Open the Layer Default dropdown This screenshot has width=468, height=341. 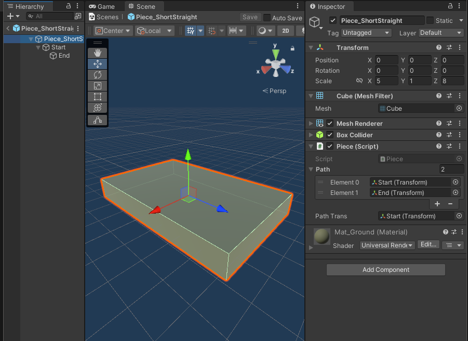pyautogui.click(x=441, y=33)
